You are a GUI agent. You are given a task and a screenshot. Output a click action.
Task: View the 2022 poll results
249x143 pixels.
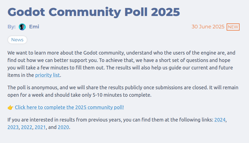pyautogui.click(x=27, y=128)
